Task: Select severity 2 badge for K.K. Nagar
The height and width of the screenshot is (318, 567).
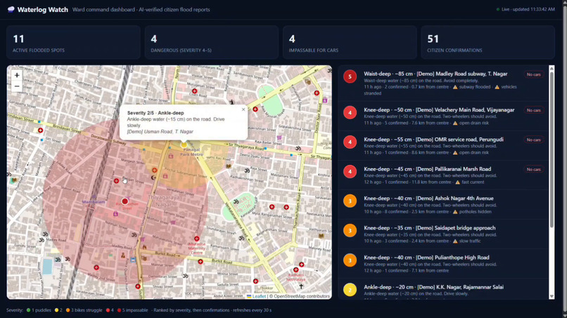Action: click(x=350, y=290)
